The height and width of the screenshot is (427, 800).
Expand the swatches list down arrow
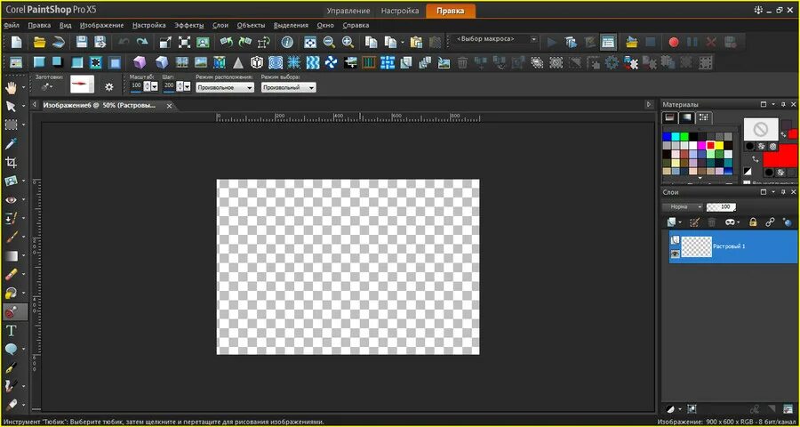700,178
